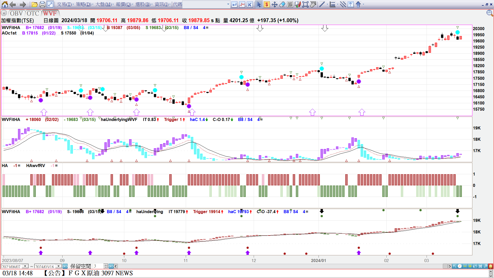Click the GO button after date range
The image size is (494, 278).
point(65,266)
